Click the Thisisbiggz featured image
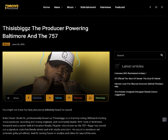The width and height of the screenshot is (168, 140). pos(56,73)
